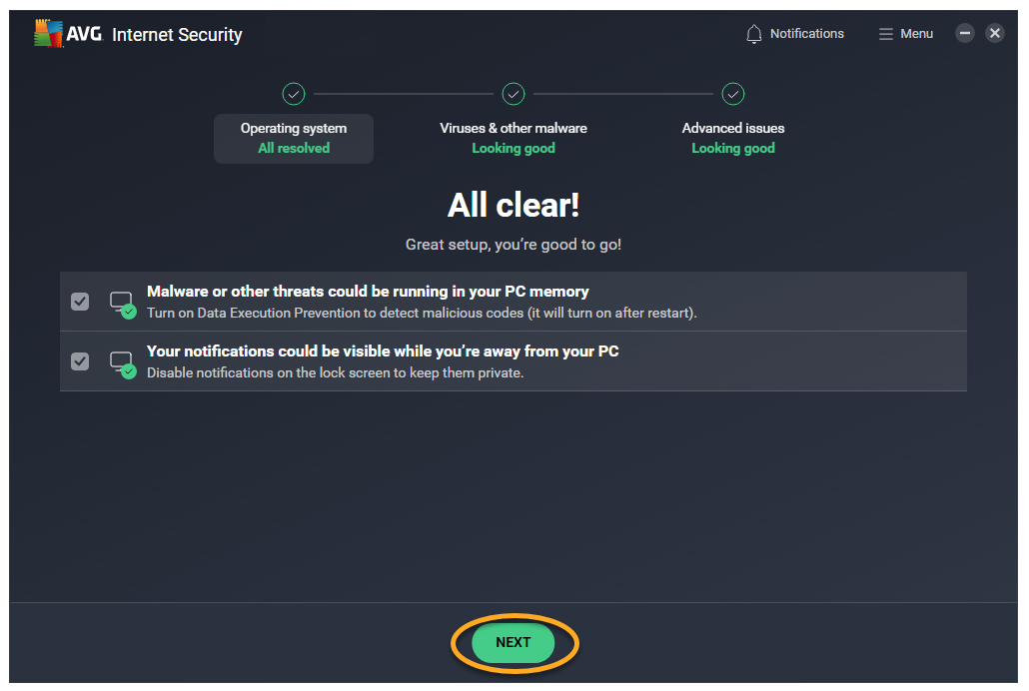Open the Menu text label
Image resolution: width=1029 pixels, height=691 pixels.
(x=916, y=34)
